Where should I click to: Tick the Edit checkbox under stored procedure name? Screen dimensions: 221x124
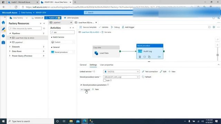pyautogui.click(x=104, y=80)
